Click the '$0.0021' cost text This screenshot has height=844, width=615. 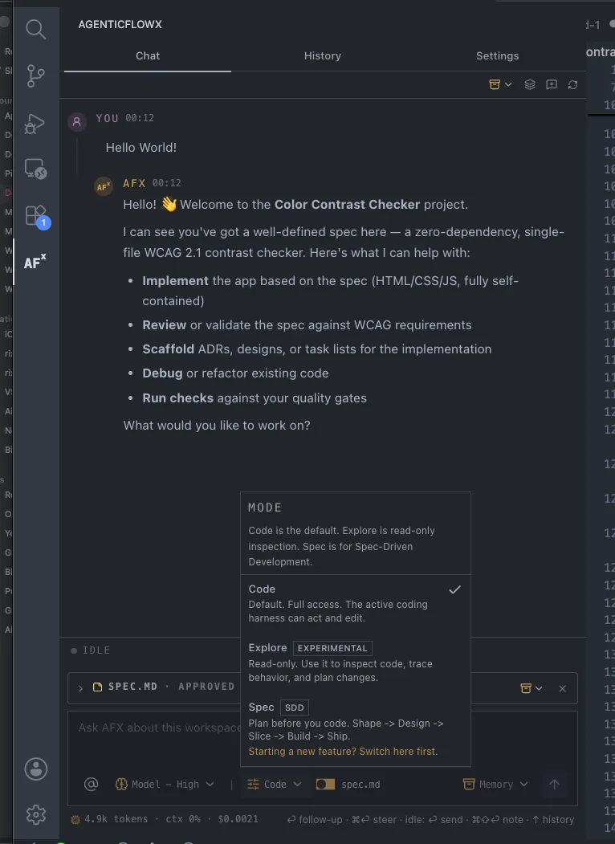[x=238, y=819]
